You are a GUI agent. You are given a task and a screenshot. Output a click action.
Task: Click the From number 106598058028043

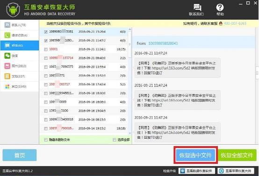pos(163,43)
